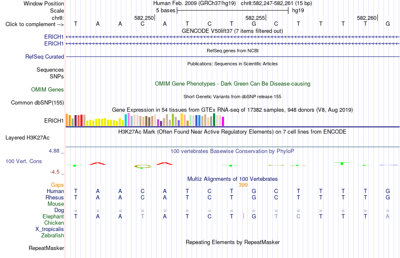Open the 'Repeating Elements by RepeatMasker' title
The width and height of the screenshot is (400, 258).
tap(232, 242)
